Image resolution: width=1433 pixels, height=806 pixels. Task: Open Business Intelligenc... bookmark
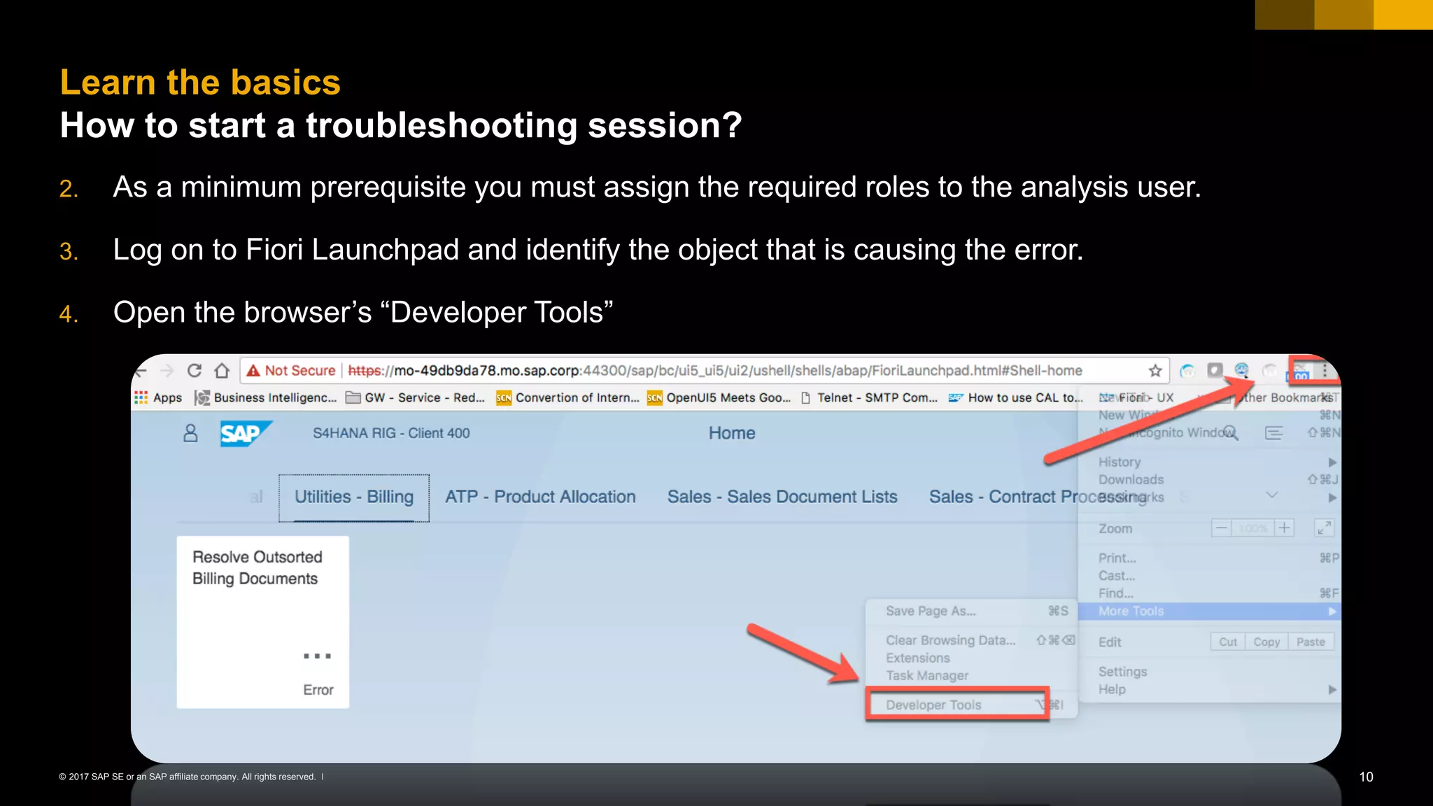click(266, 397)
